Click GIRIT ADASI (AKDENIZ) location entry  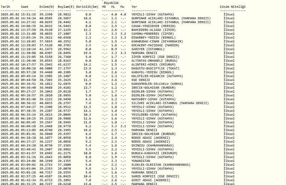(151, 180)
